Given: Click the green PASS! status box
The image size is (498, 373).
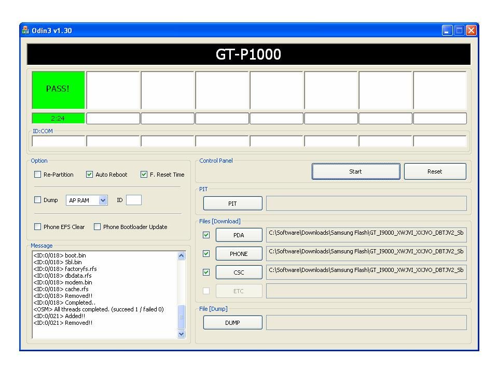Looking at the screenshot, I should pos(58,90).
